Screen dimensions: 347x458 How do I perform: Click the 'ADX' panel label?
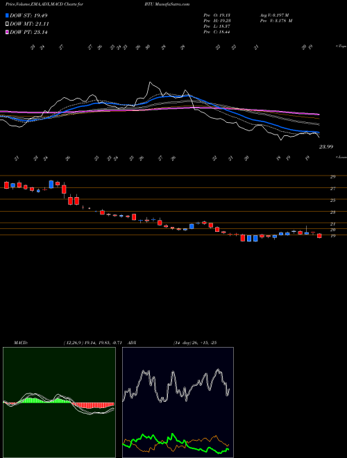coord(132,343)
